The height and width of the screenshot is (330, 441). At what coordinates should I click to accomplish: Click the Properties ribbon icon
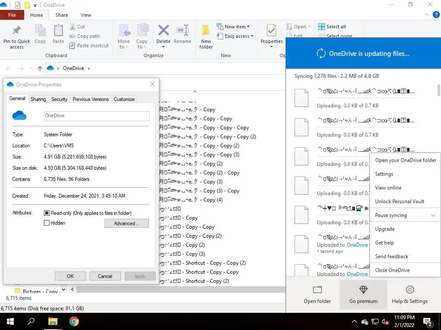pos(271,31)
